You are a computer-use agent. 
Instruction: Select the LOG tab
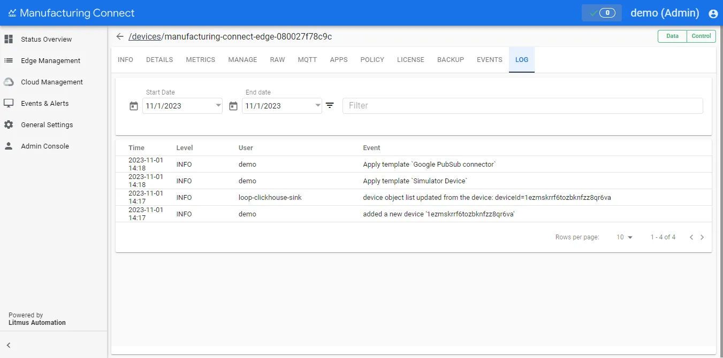click(522, 60)
